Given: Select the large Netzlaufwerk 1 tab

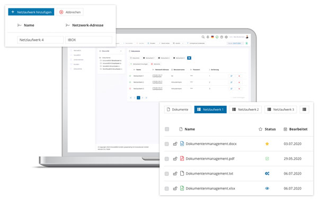Looking at the screenshot, I should click(210, 110).
